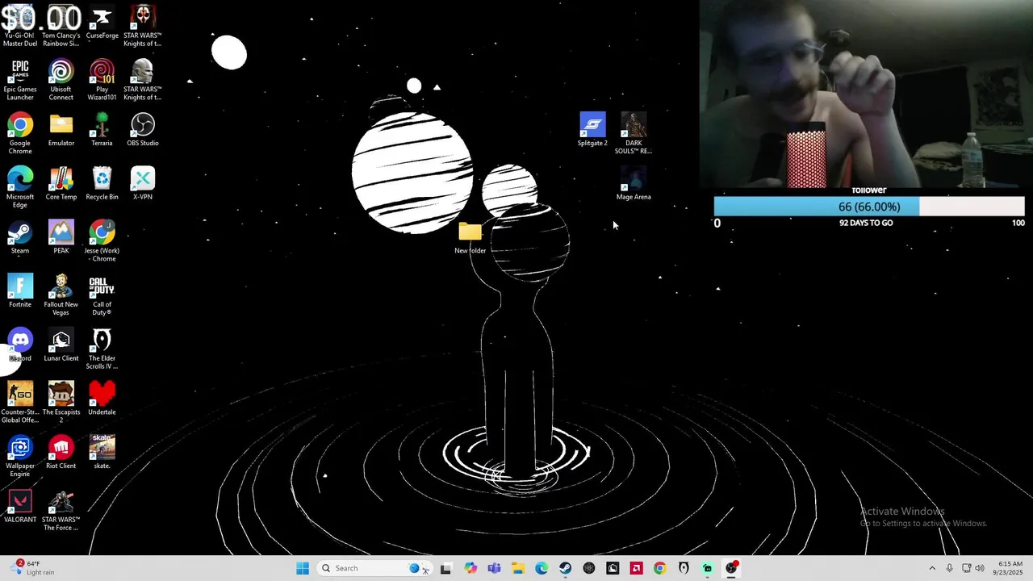Launch Copilot from the taskbar
The height and width of the screenshot is (581, 1033).
pos(470,568)
